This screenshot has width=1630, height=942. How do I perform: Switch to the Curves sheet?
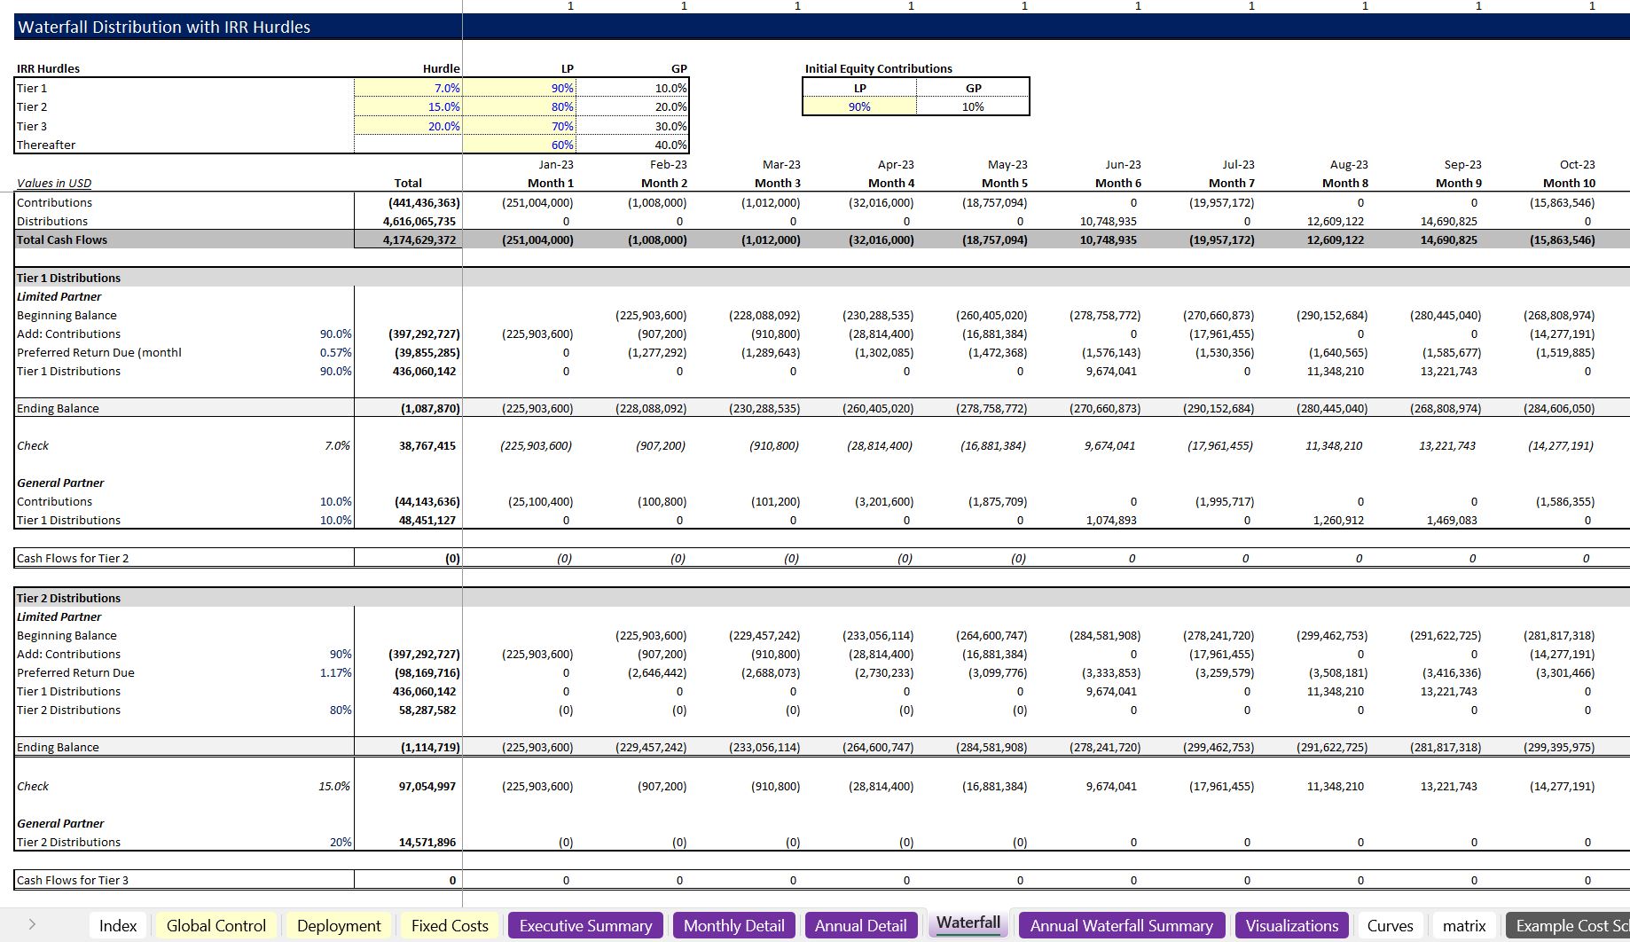[x=1391, y=925]
